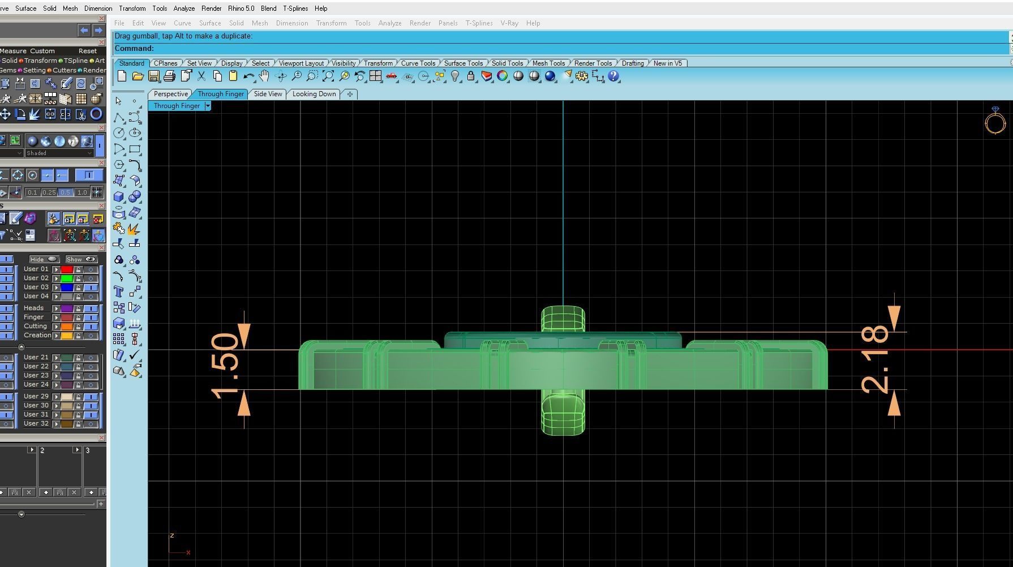Toggle the lock on User 02 layer
1013x567 pixels.
pyautogui.click(x=79, y=278)
